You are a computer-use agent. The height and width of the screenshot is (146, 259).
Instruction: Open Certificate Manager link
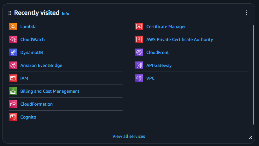[166, 26]
